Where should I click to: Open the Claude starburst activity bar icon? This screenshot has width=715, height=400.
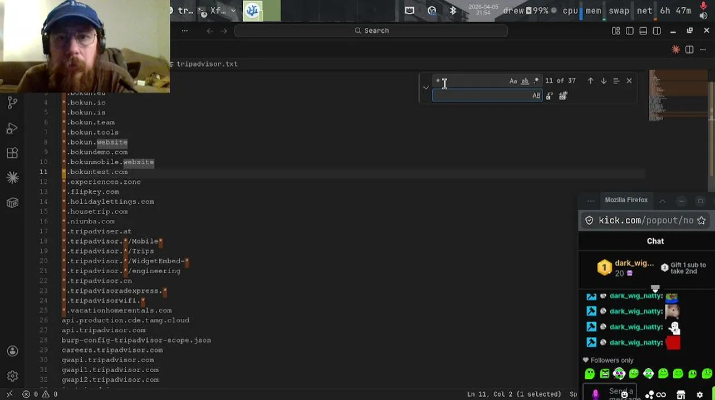tap(12, 177)
